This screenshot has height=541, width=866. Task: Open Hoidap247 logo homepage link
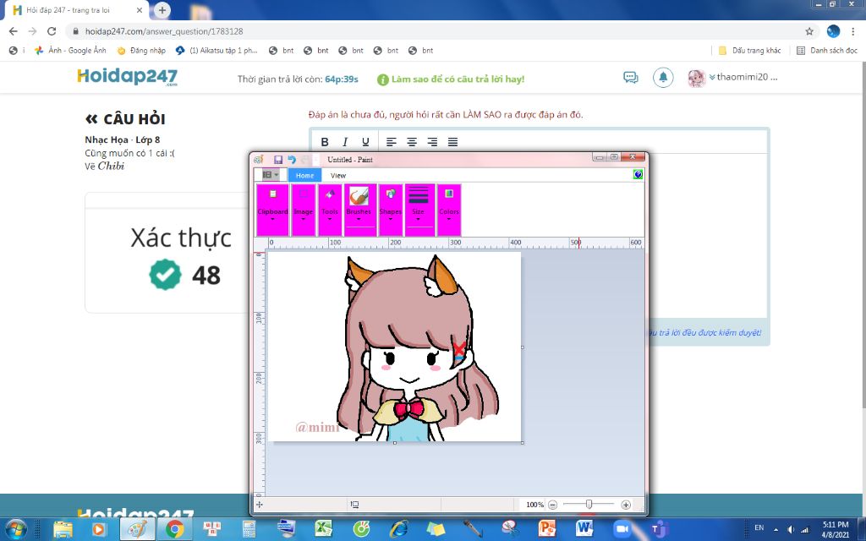(x=128, y=77)
